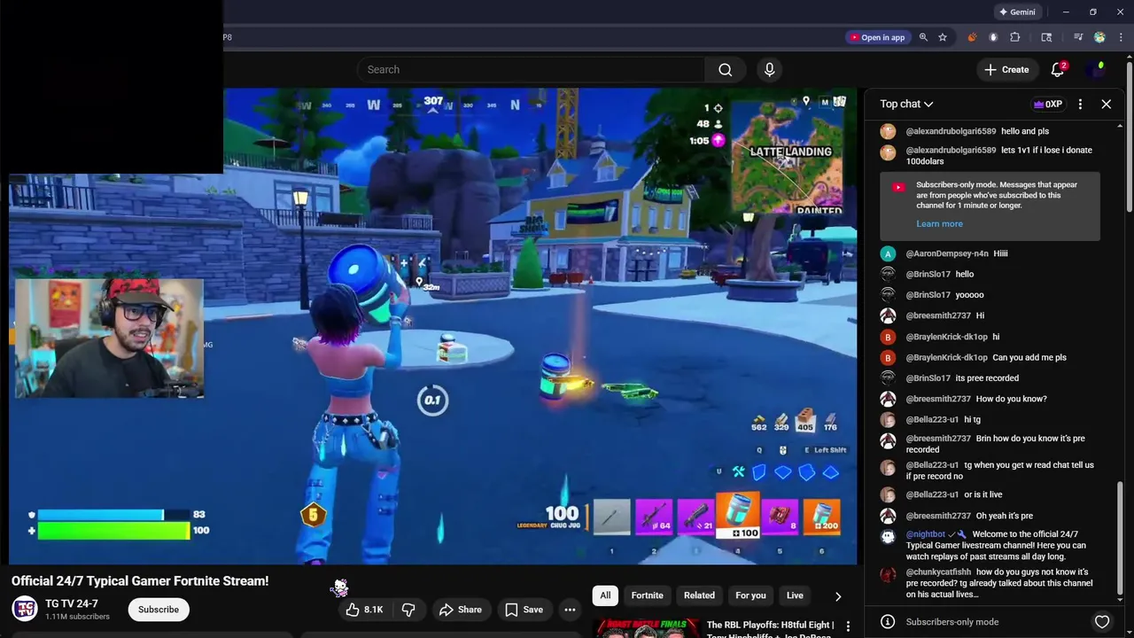Screen dimensions: 1134x638
Task: Start voice search with the microphone icon
Action: click(x=769, y=70)
